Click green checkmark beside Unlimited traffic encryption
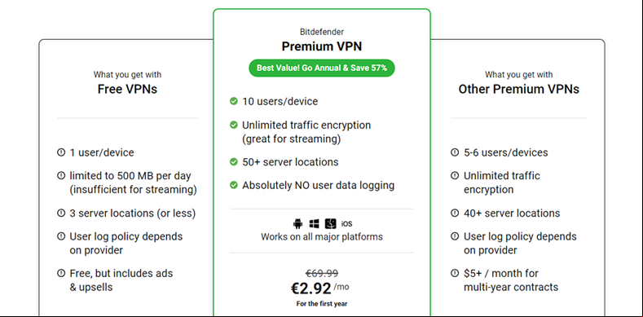 234,125
